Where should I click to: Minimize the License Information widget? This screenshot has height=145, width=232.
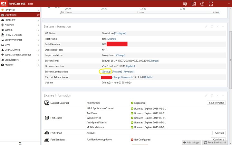click(x=223, y=95)
